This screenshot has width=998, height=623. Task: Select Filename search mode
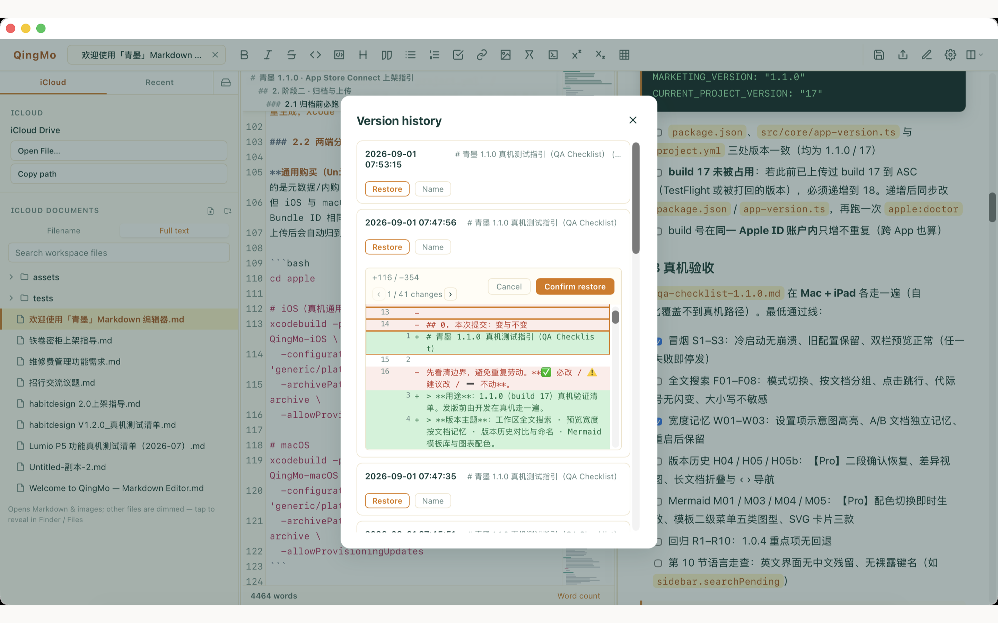tap(63, 231)
